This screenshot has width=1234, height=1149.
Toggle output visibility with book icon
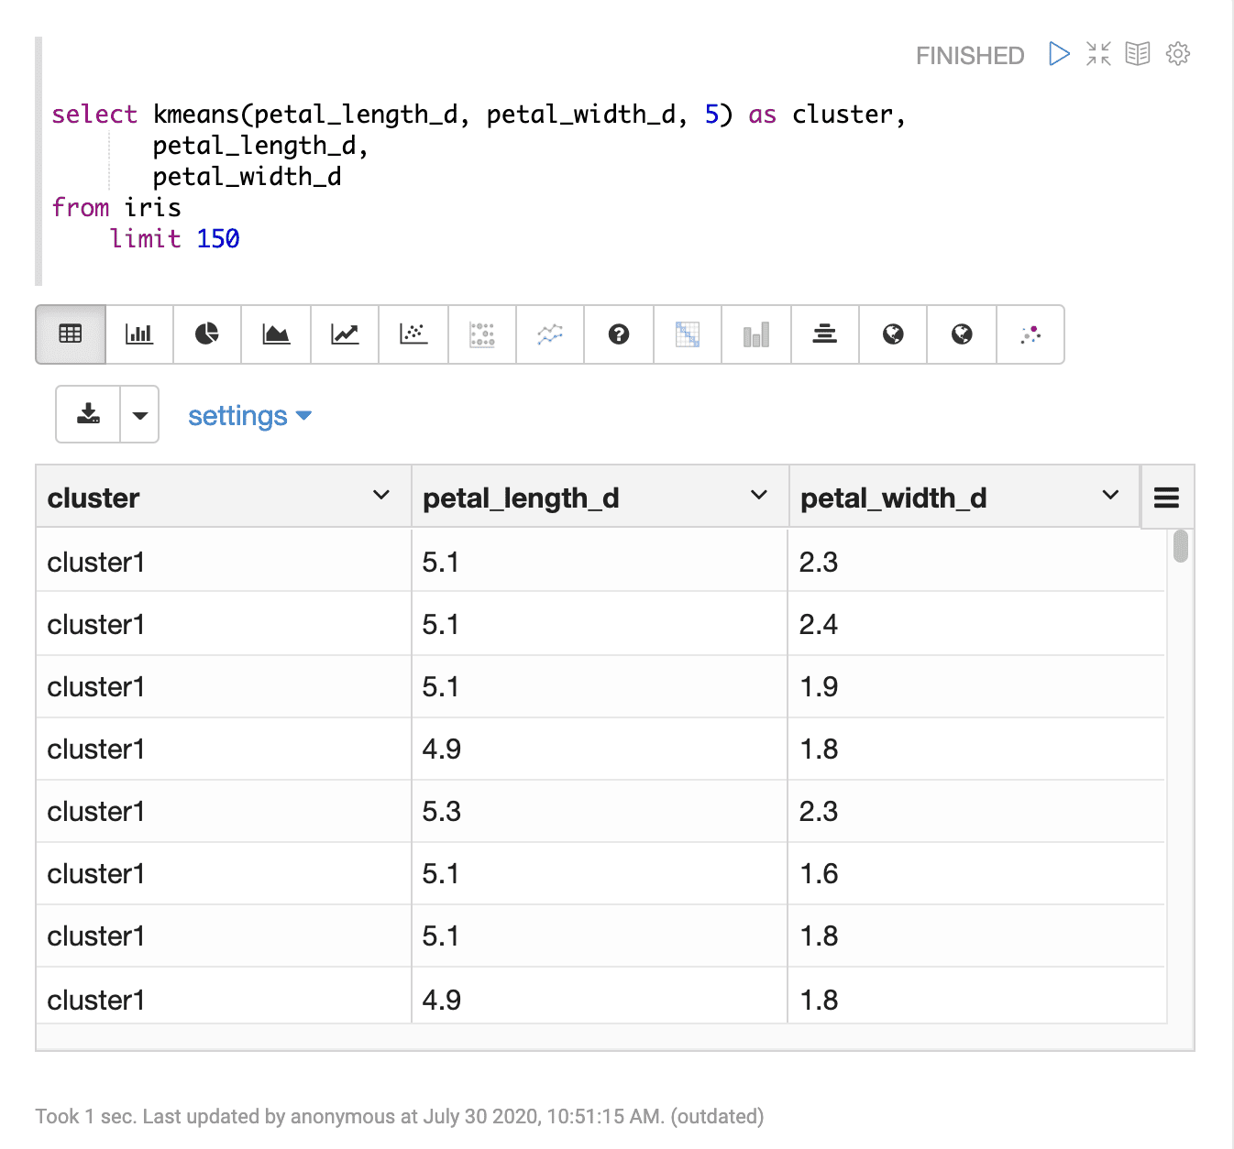(1138, 54)
